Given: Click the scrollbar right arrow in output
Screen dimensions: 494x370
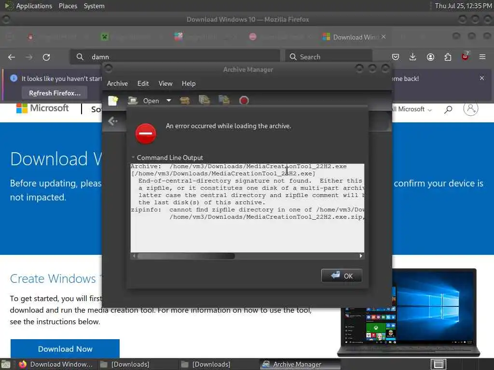Looking at the screenshot, I should pyautogui.click(x=361, y=256).
